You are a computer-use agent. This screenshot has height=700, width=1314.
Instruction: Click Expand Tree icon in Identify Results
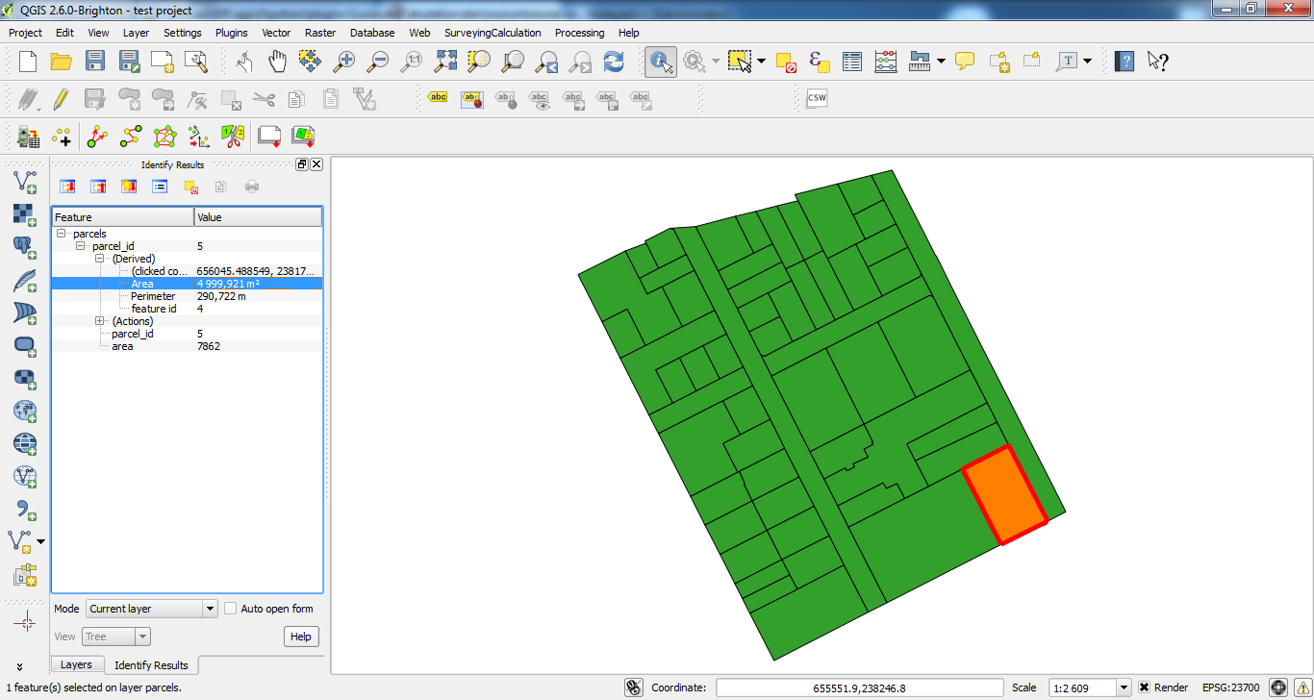click(x=68, y=187)
